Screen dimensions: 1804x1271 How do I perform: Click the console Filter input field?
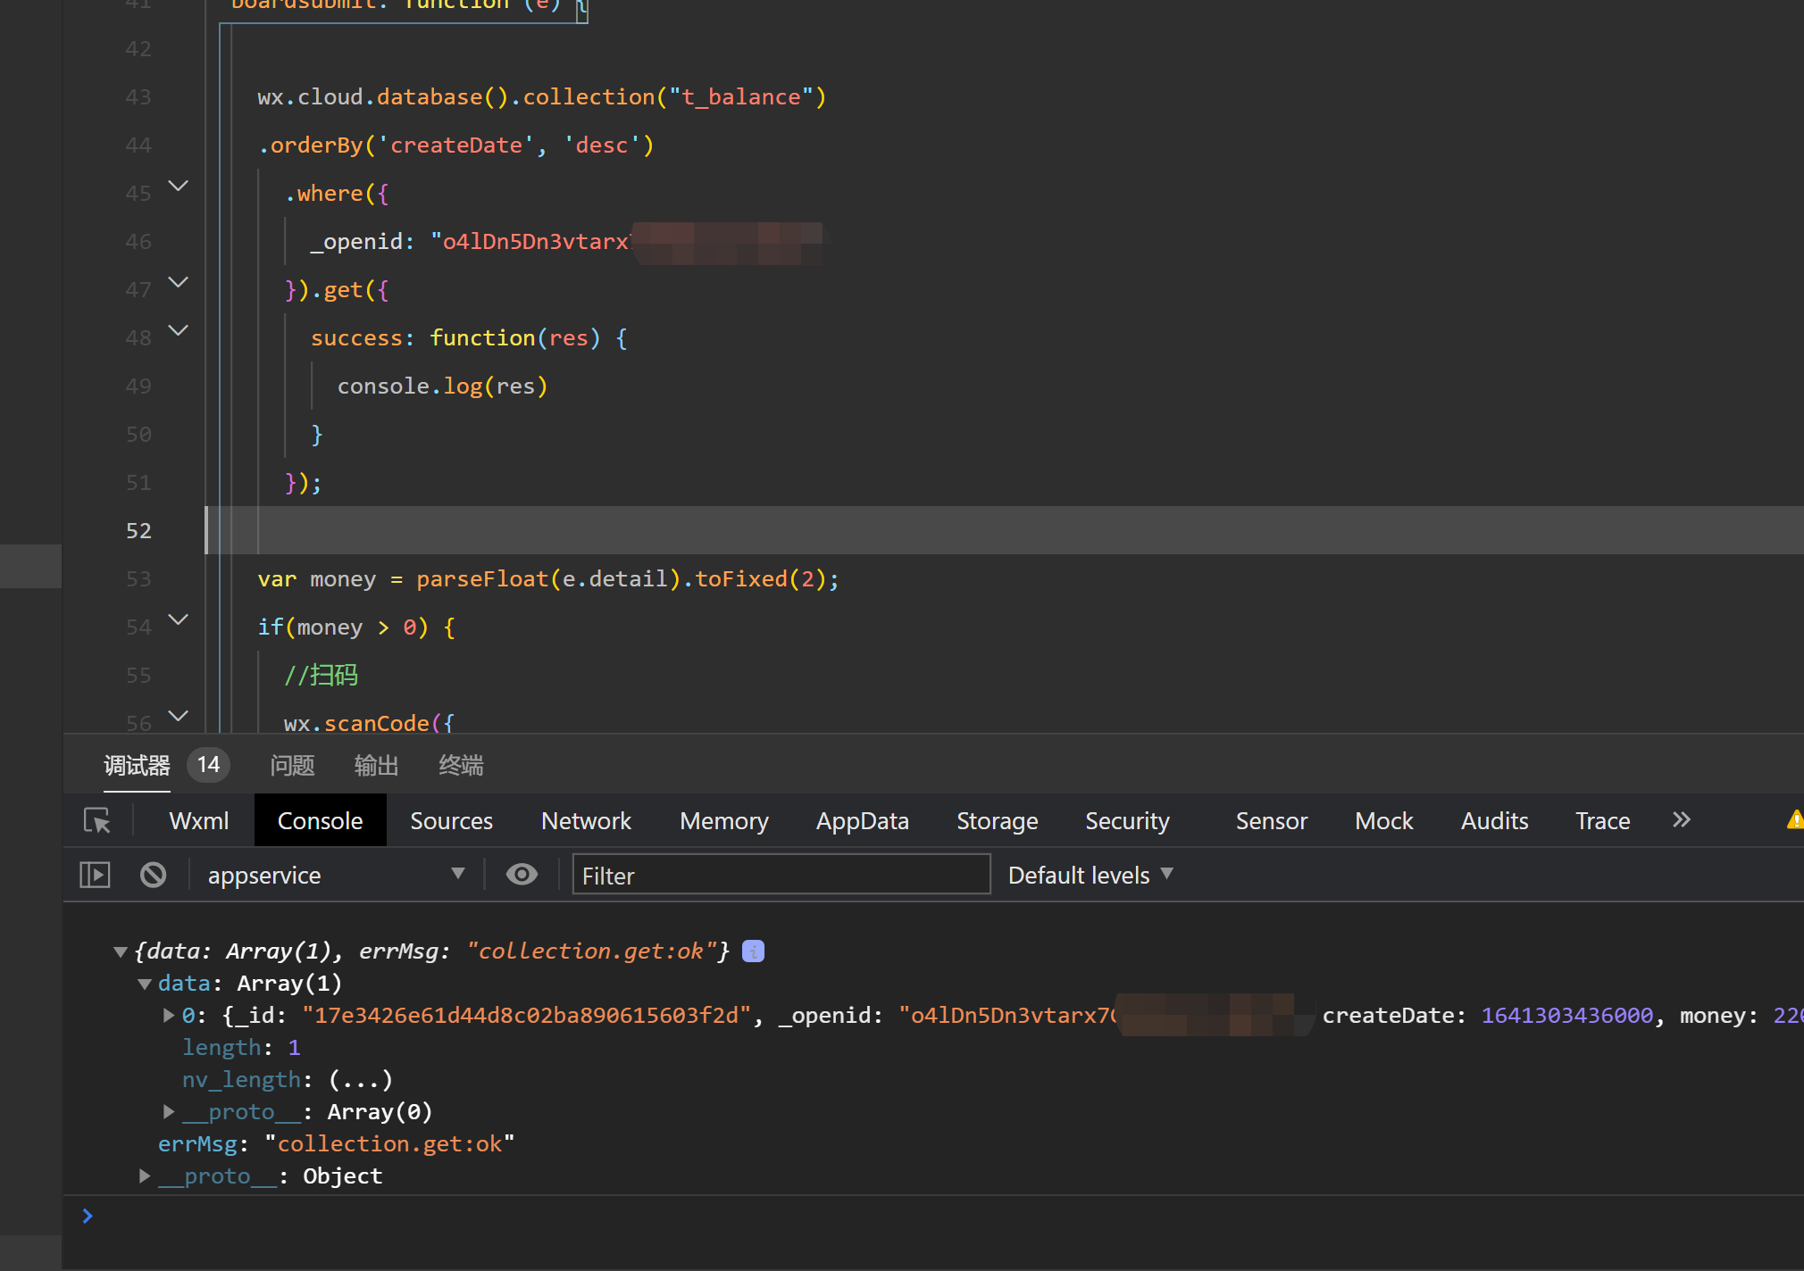[x=781, y=875]
